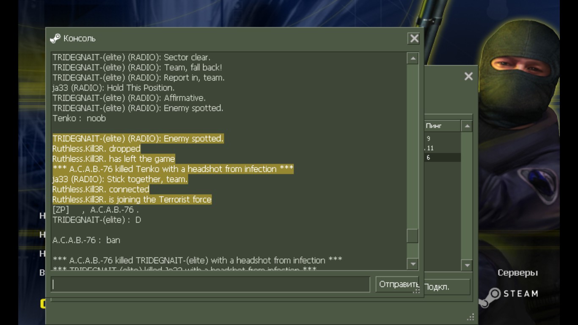
Task: Select the highlighted server row with ping 6
Action: tap(442, 157)
